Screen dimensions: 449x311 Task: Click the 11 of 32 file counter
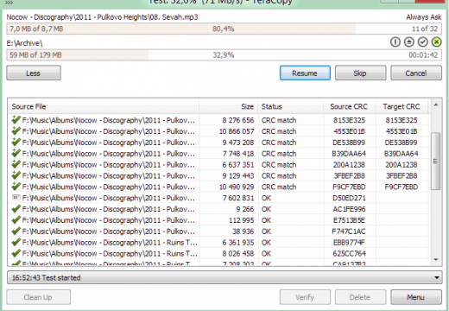tap(425, 29)
